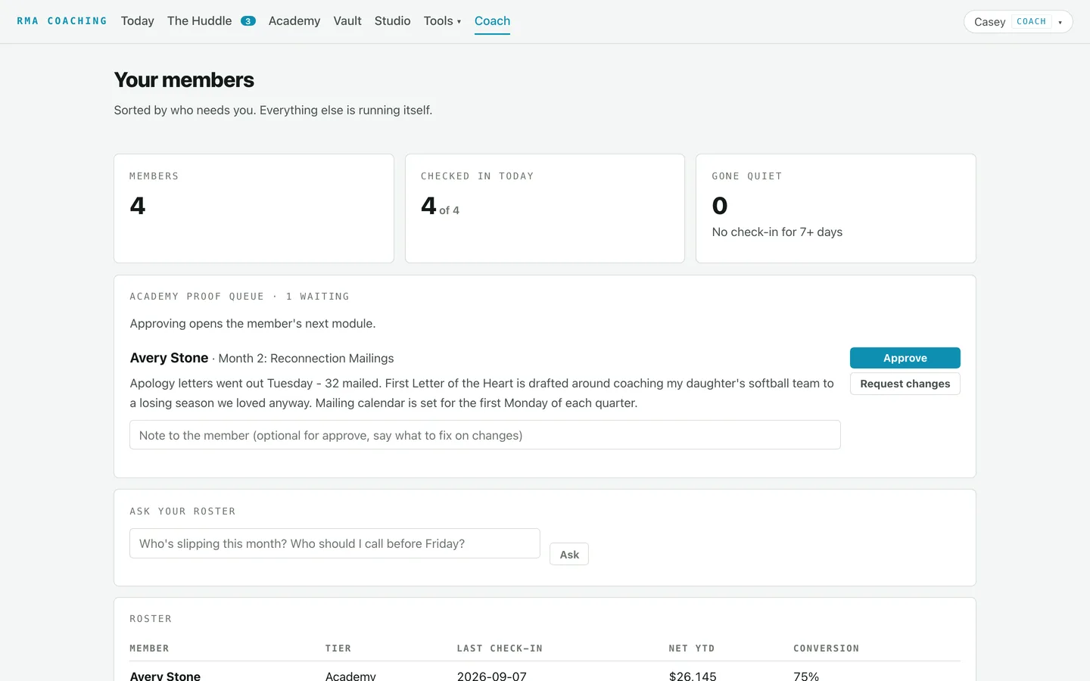Click the Members count card
Screen dimensions: 1090x681
(x=254, y=209)
